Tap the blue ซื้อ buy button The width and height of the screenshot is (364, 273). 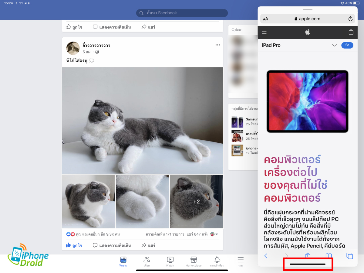[347, 45]
